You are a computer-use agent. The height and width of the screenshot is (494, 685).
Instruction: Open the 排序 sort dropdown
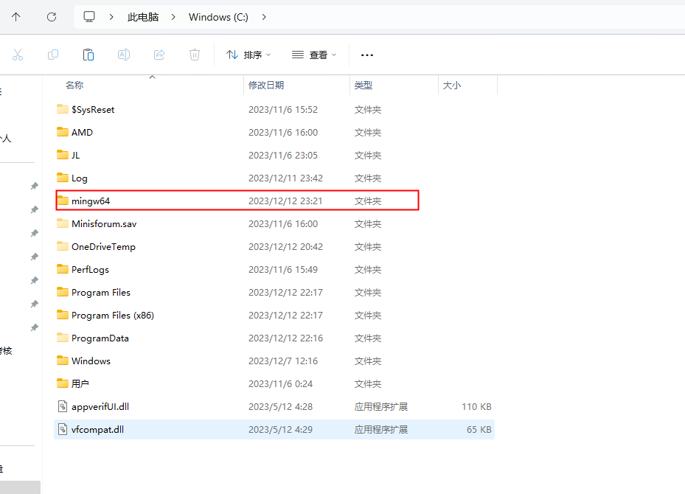(248, 55)
